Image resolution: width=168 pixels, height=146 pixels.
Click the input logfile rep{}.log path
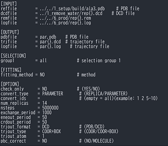coord(65,23)
